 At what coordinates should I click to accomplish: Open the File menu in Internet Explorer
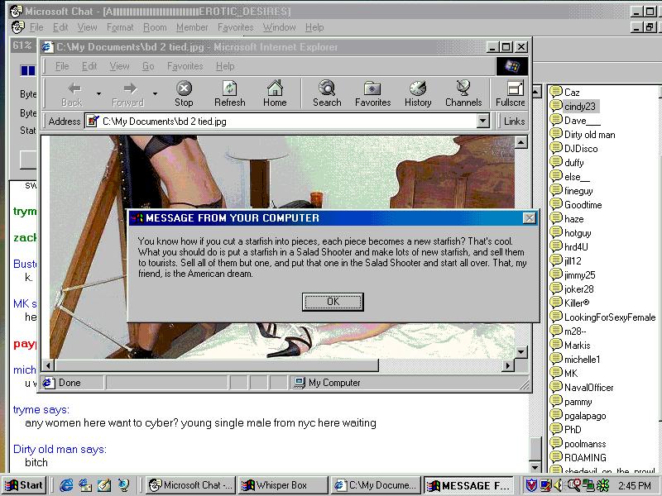pos(62,66)
